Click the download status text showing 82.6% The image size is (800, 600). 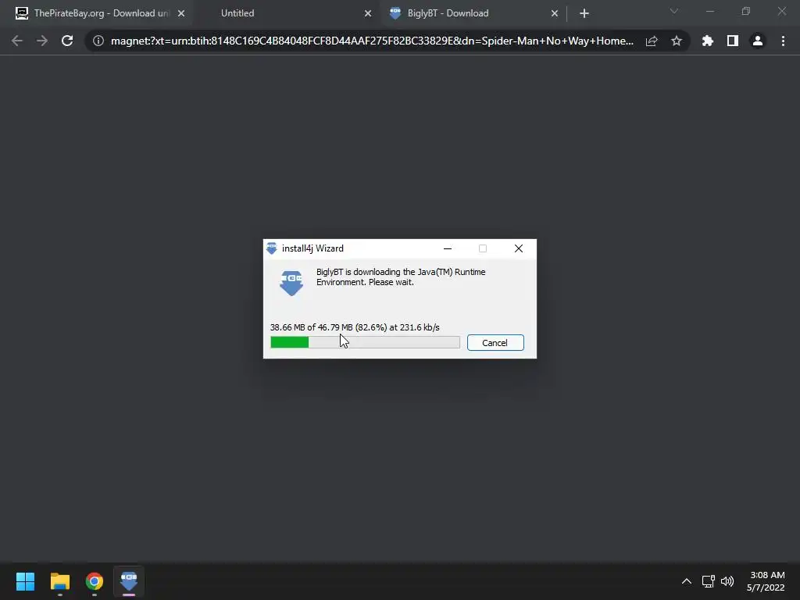pyautogui.click(x=355, y=327)
